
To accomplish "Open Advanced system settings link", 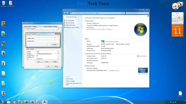I will point(73,27).
